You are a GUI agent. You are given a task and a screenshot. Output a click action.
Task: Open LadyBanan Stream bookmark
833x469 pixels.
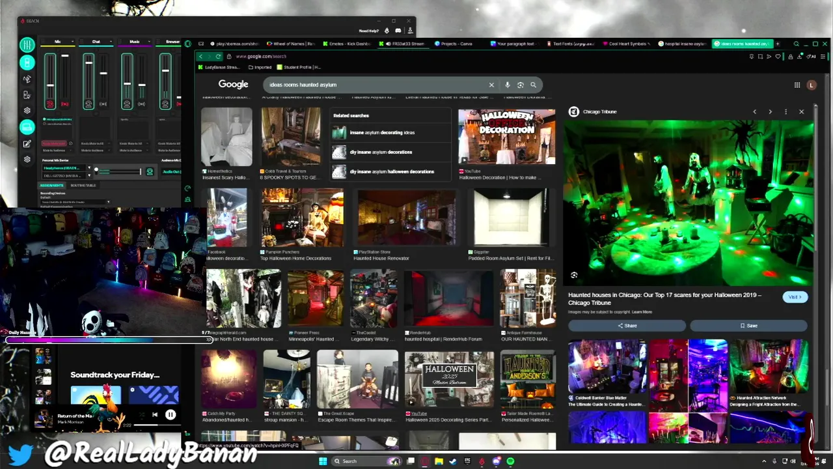(x=219, y=67)
